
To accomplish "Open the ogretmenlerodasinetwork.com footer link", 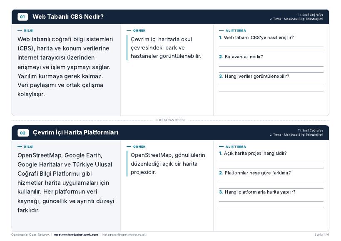I will (76, 235).
